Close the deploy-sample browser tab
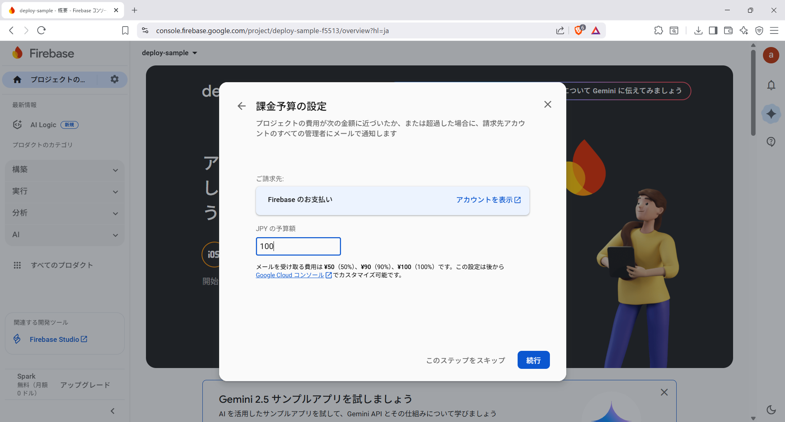The width and height of the screenshot is (785, 422). pyautogui.click(x=116, y=10)
